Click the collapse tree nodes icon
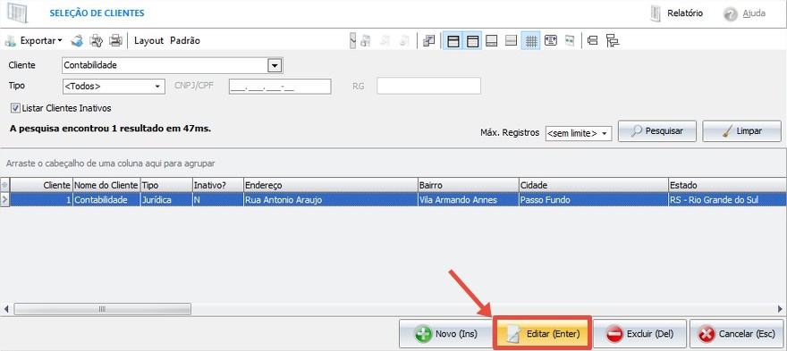Image resolution: width=787 pixels, height=351 pixels. click(x=593, y=40)
